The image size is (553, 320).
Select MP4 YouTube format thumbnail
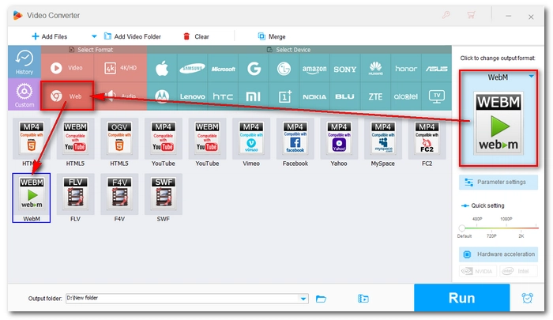(x=164, y=138)
